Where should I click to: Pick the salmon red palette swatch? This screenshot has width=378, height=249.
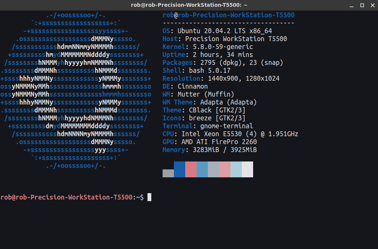[191, 169]
